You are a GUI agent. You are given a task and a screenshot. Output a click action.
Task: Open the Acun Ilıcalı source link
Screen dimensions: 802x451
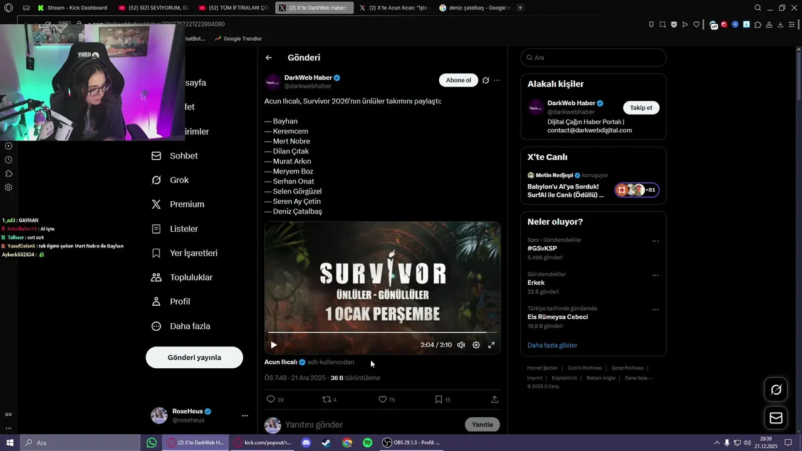click(281, 362)
